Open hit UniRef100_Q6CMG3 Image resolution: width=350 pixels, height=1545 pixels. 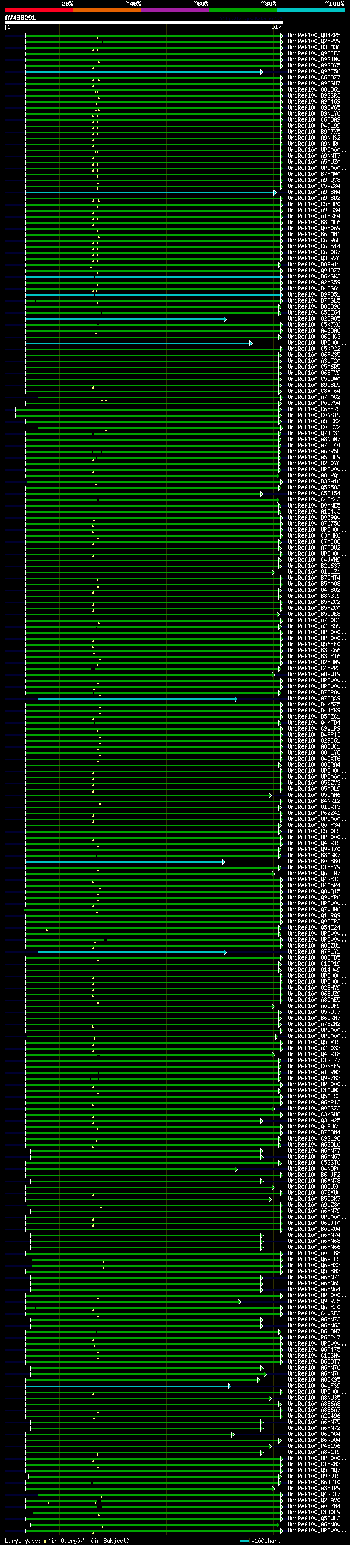pyautogui.click(x=314, y=337)
